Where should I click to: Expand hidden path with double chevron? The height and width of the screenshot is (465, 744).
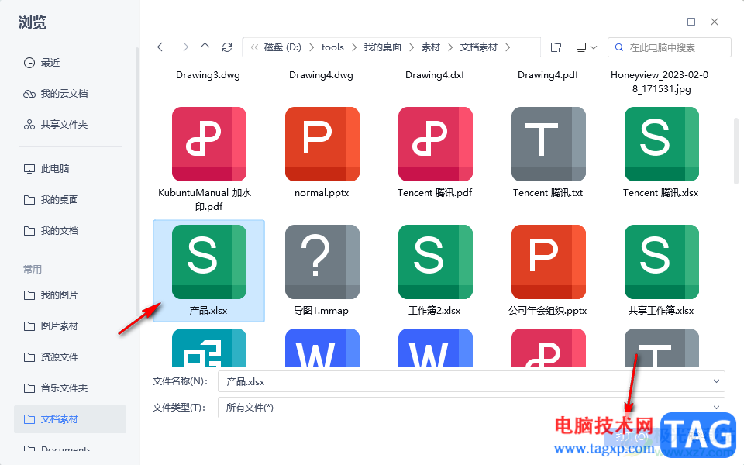[x=254, y=47]
